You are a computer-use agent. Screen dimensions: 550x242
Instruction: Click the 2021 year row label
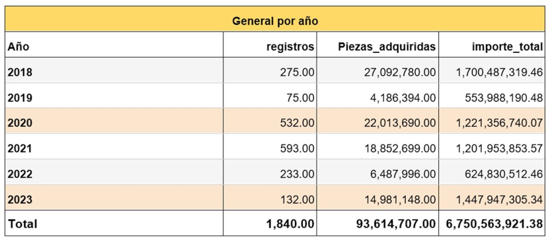point(20,148)
